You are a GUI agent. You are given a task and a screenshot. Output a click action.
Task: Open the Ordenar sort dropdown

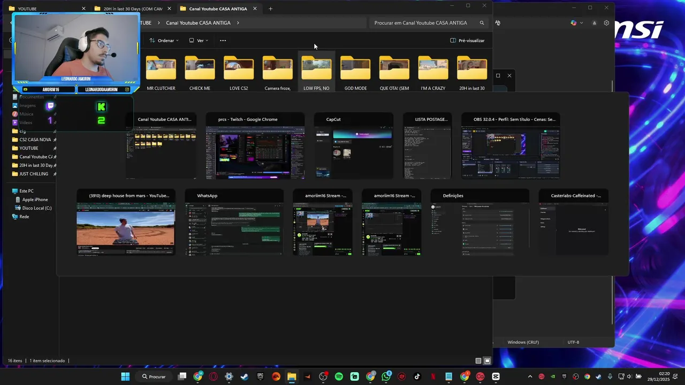(164, 41)
